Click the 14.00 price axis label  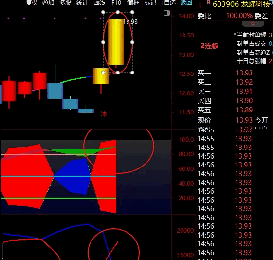tap(186, 16)
